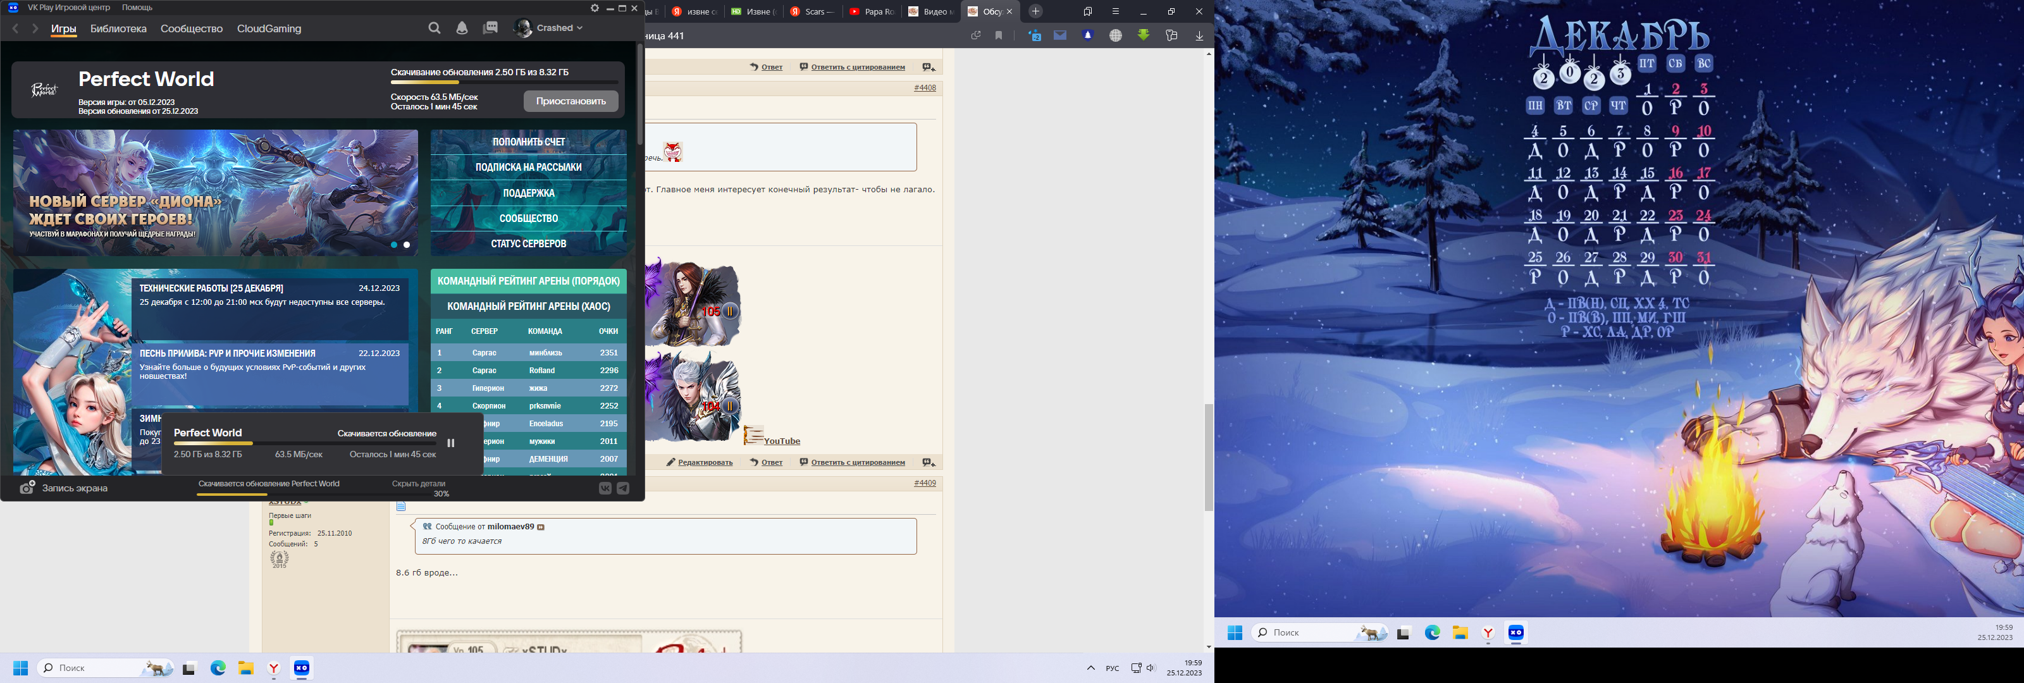Viewport: 2024px width, 683px height.
Task: Open the mail extension icon in browser
Action: [x=1060, y=35]
